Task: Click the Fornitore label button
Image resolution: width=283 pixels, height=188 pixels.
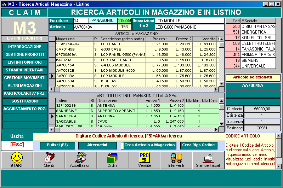Action: 61,20
